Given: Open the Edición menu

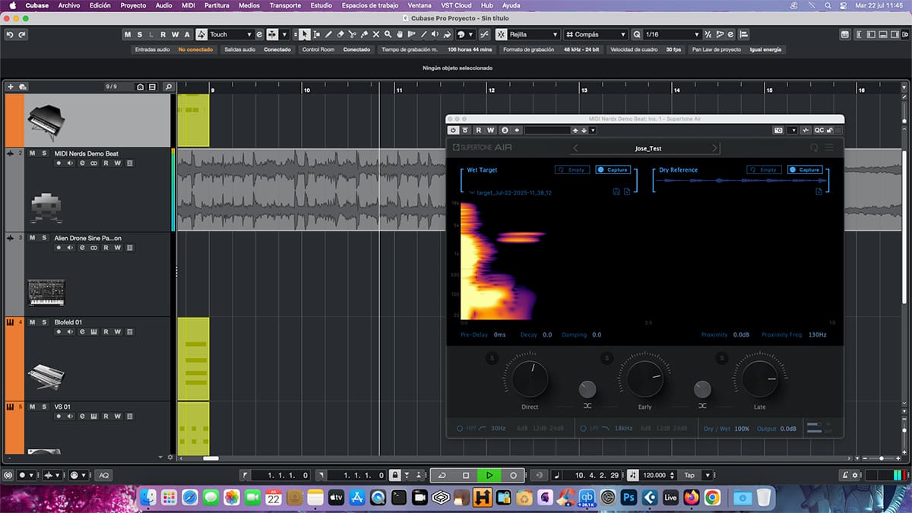Looking at the screenshot, I should pos(100,5).
